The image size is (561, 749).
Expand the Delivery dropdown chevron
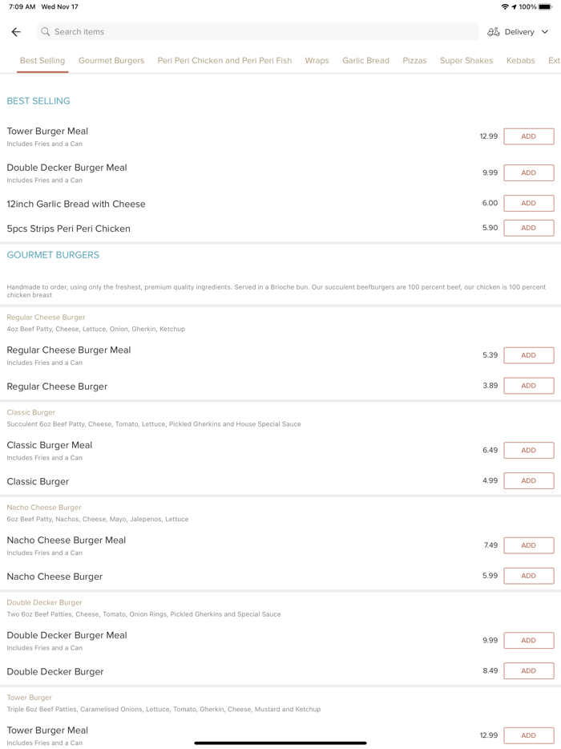[x=545, y=32]
